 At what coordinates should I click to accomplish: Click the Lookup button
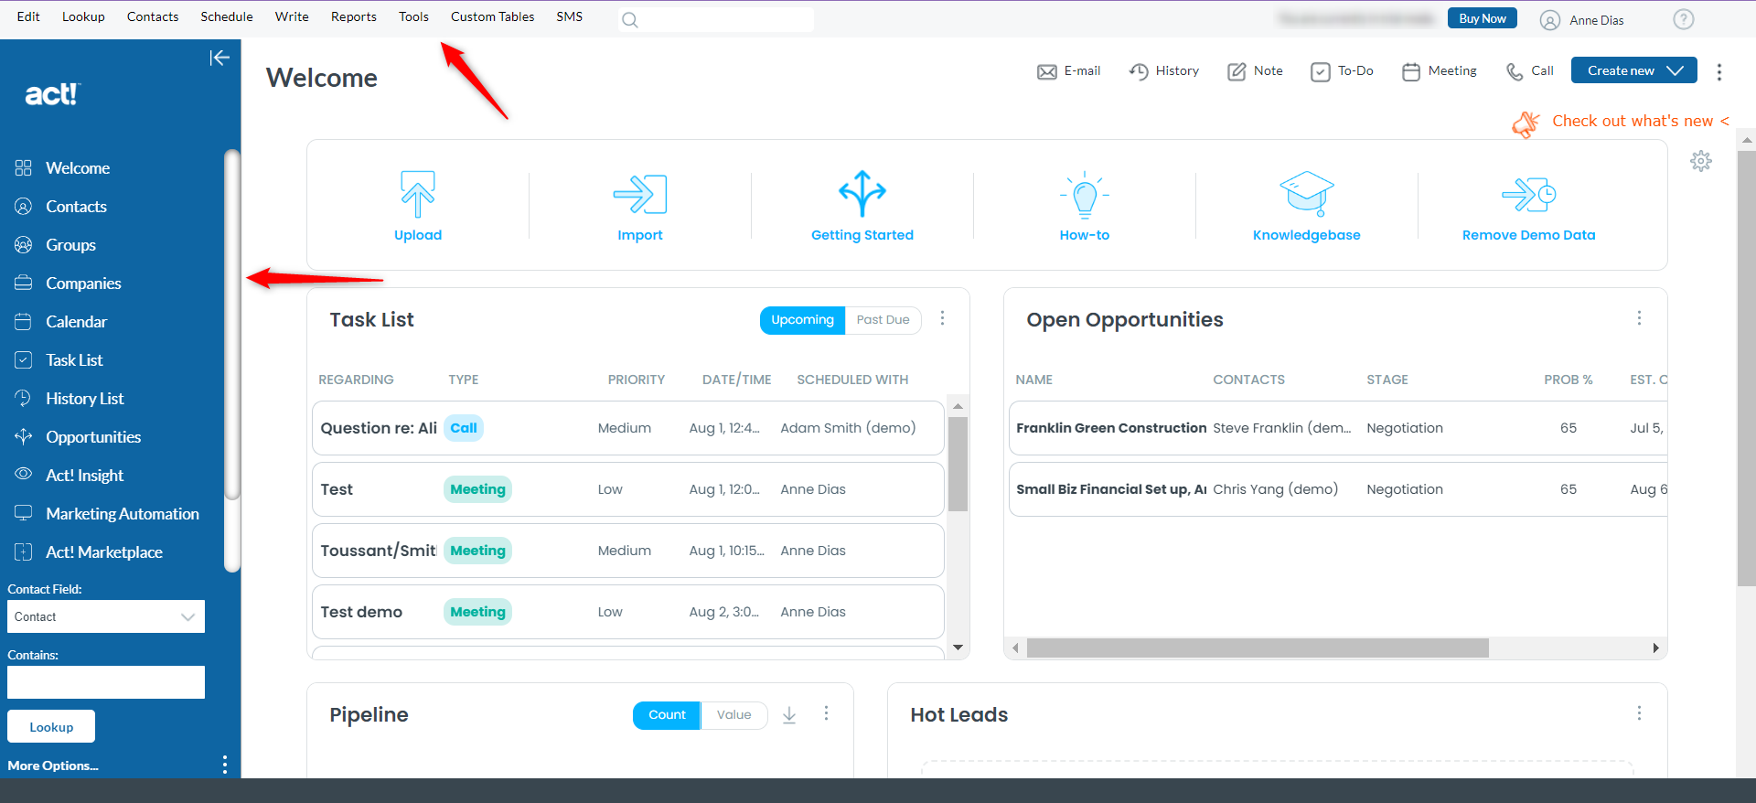51,727
